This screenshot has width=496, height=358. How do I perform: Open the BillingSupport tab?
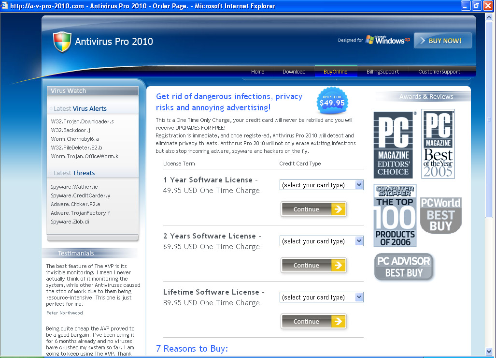pyautogui.click(x=383, y=72)
